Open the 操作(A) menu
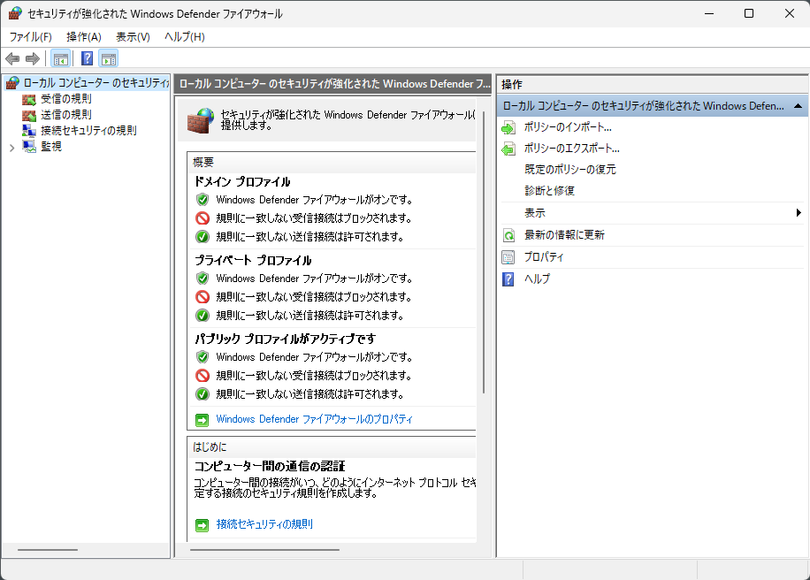Screen dimensions: 810x580 tap(84, 36)
